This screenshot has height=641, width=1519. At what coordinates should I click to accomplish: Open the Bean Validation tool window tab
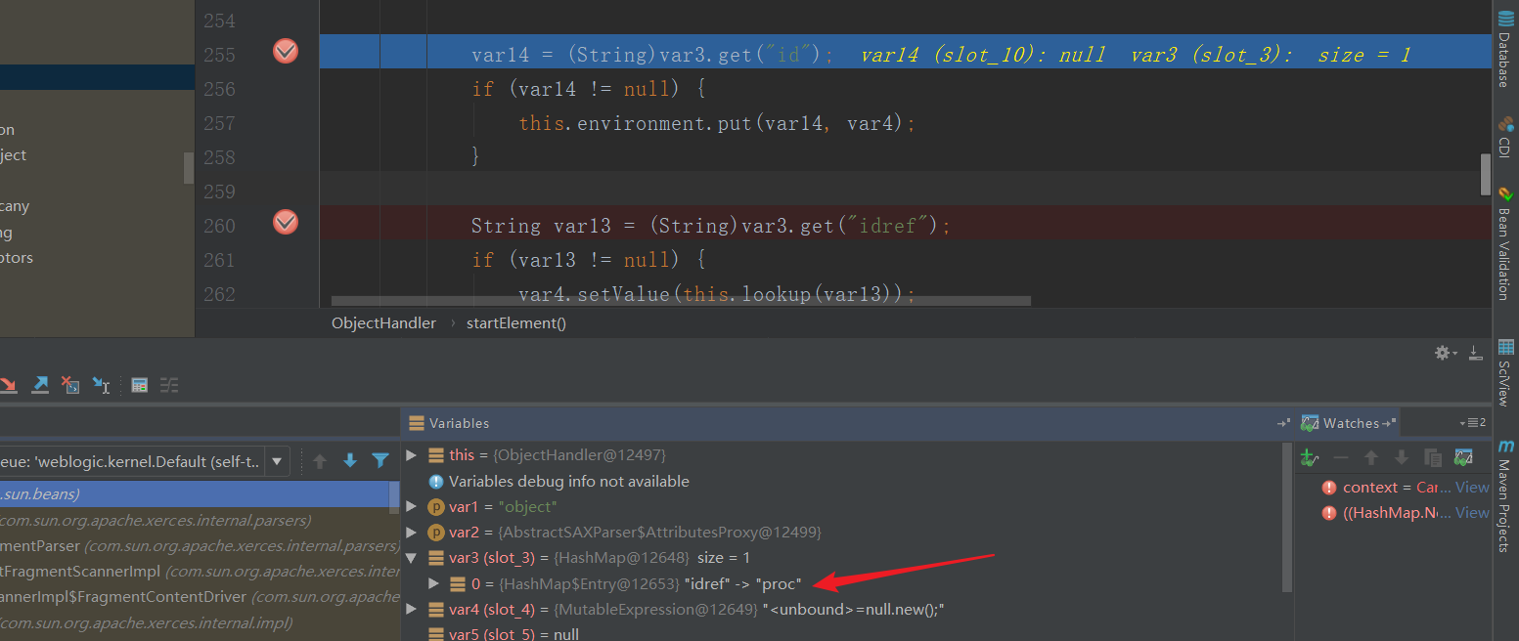pos(1504,243)
